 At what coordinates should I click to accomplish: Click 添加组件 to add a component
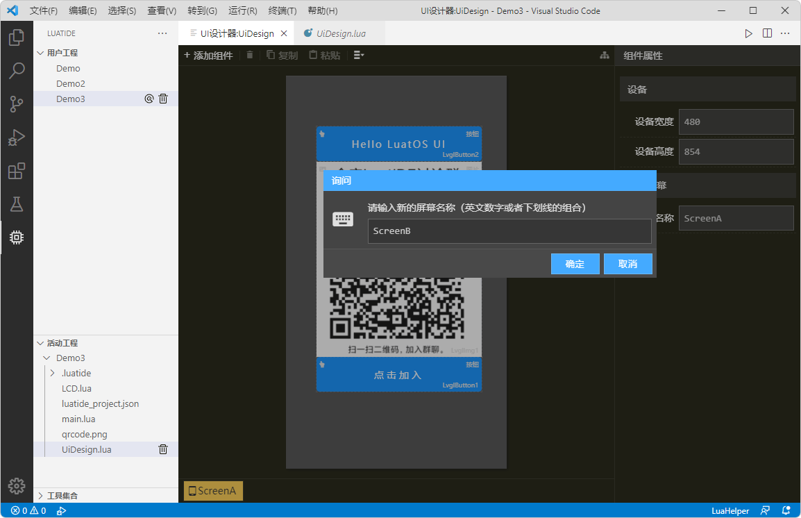point(208,55)
